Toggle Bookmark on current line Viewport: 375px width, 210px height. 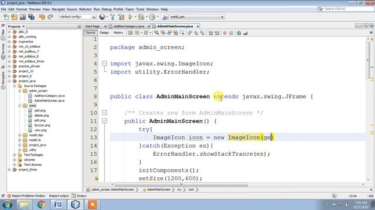[x=202, y=33]
